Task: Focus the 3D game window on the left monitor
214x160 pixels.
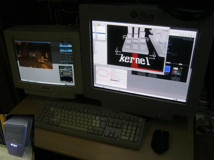Action: pyautogui.click(x=34, y=56)
